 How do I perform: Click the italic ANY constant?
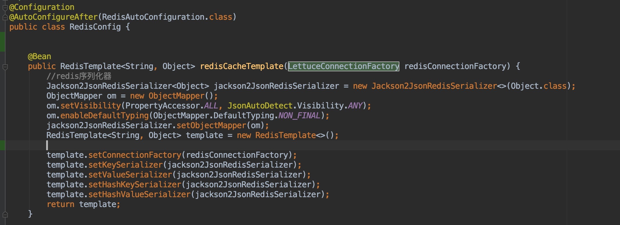click(355, 106)
